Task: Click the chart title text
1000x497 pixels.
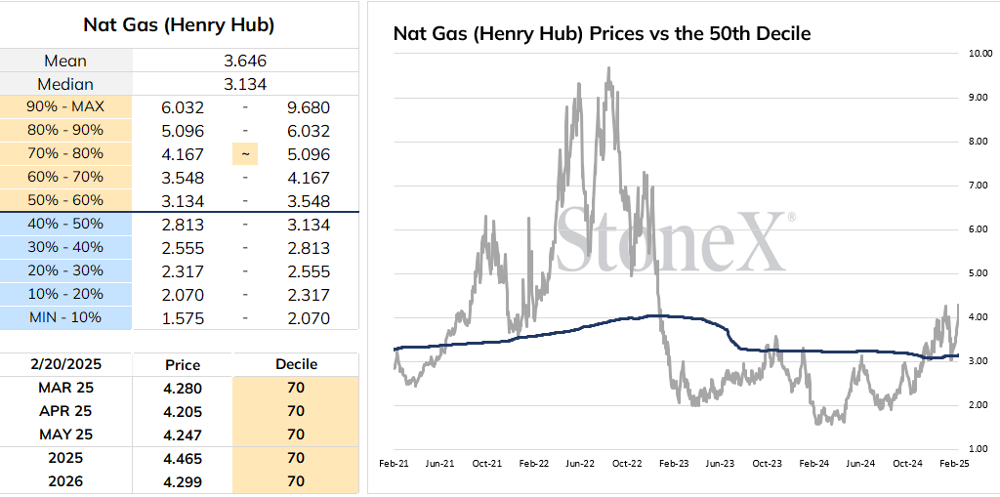Action: click(x=602, y=33)
